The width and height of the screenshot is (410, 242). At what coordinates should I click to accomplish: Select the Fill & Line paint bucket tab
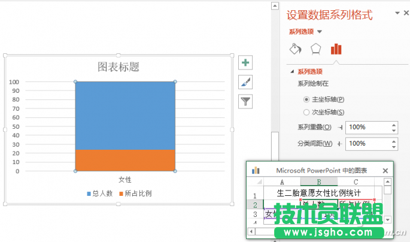click(x=295, y=49)
